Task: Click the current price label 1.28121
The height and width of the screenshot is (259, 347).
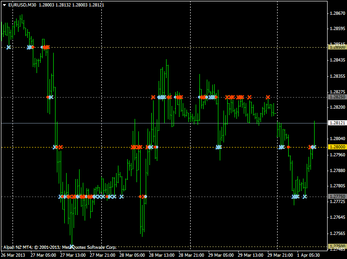Action: tap(336, 123)
